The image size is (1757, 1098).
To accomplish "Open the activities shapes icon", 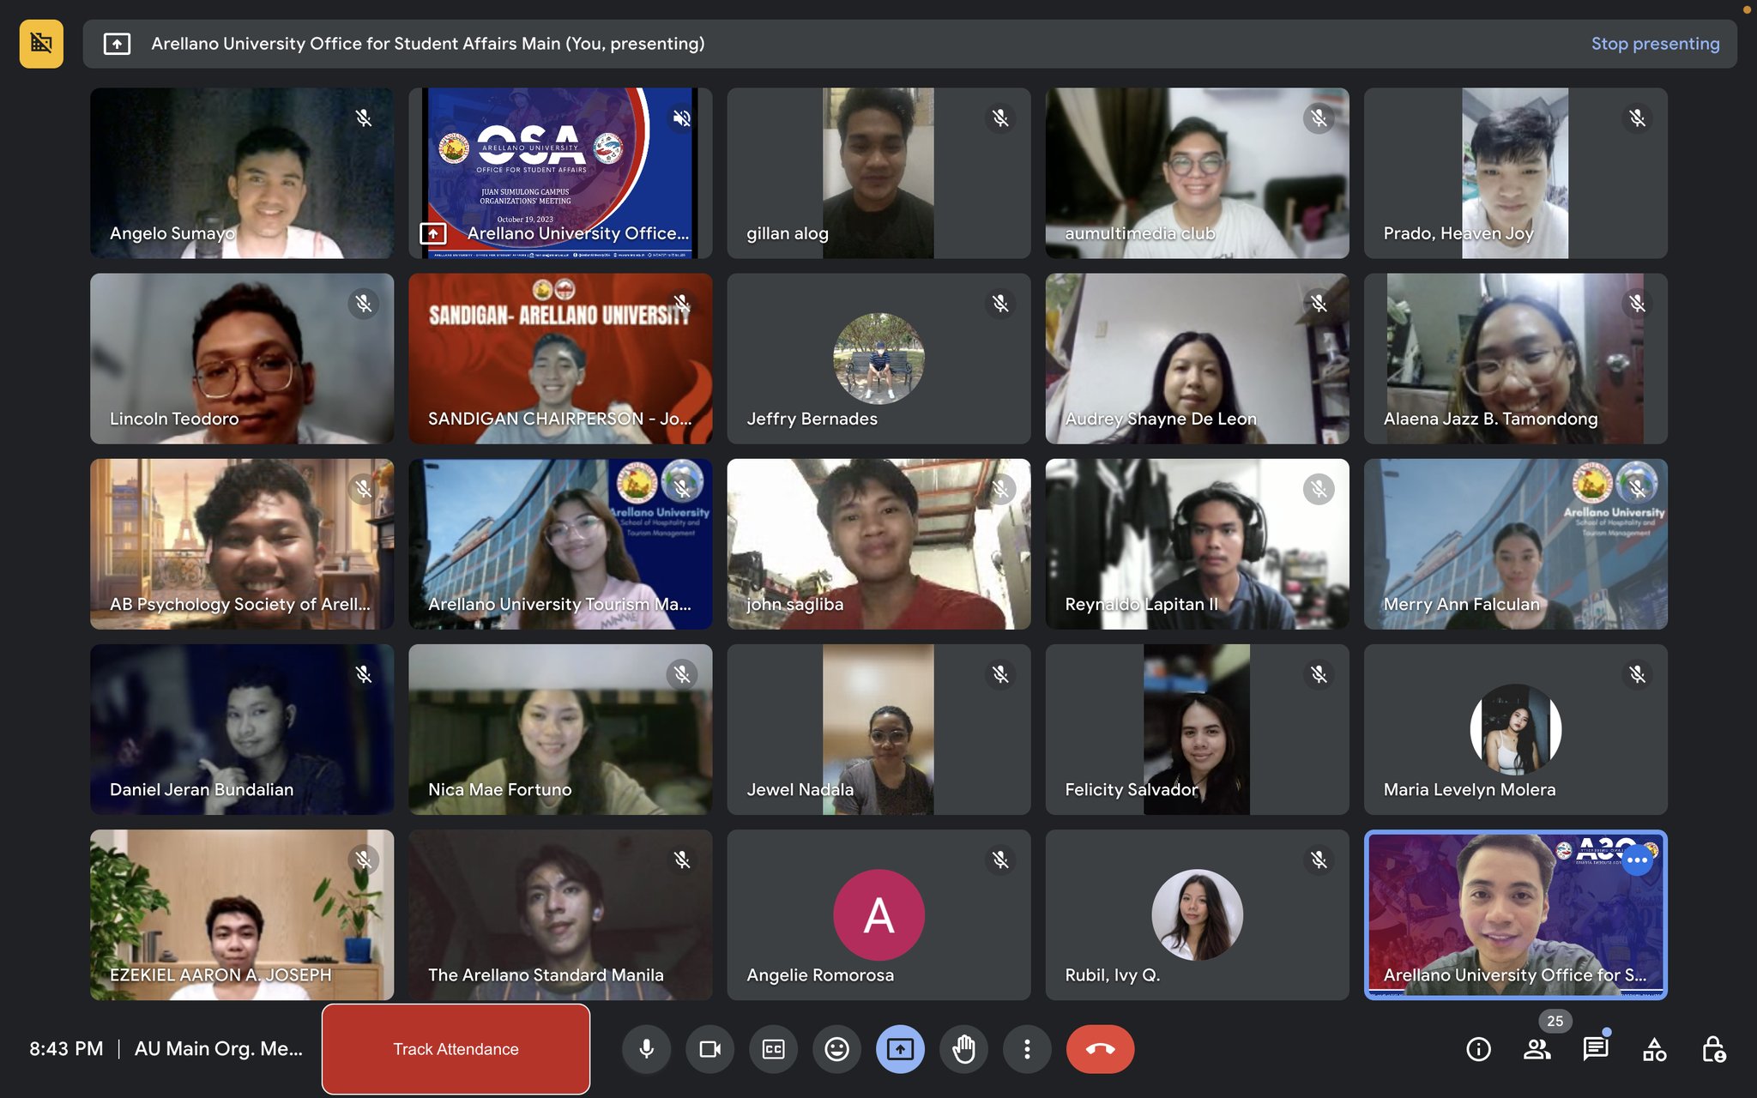I will click(x=1654, y=1049).
